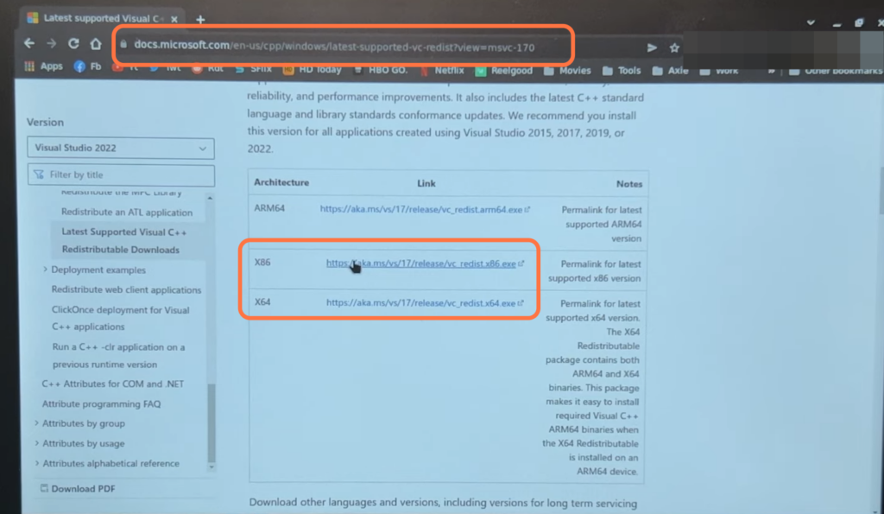Select Latest Supported Visual C++ Redistributable Downloads

pyautogui.click(x=124, y=240)
